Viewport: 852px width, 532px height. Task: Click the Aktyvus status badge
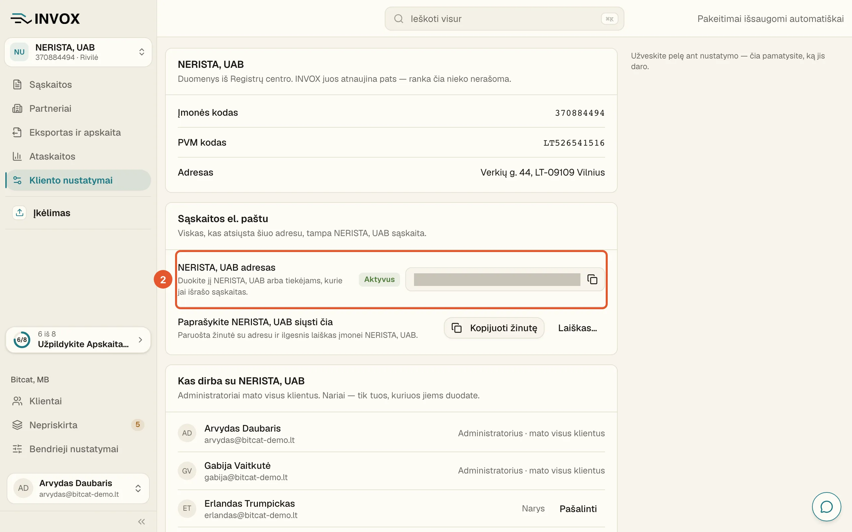coord(379,279)
